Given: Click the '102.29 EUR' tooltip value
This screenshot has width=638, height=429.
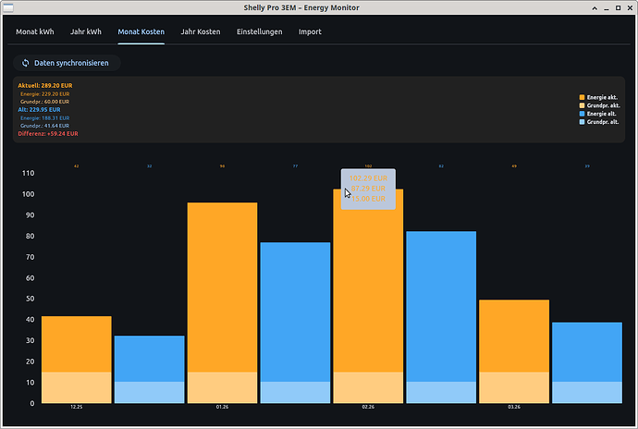Looking at the screenshot, I should [368, 178].
